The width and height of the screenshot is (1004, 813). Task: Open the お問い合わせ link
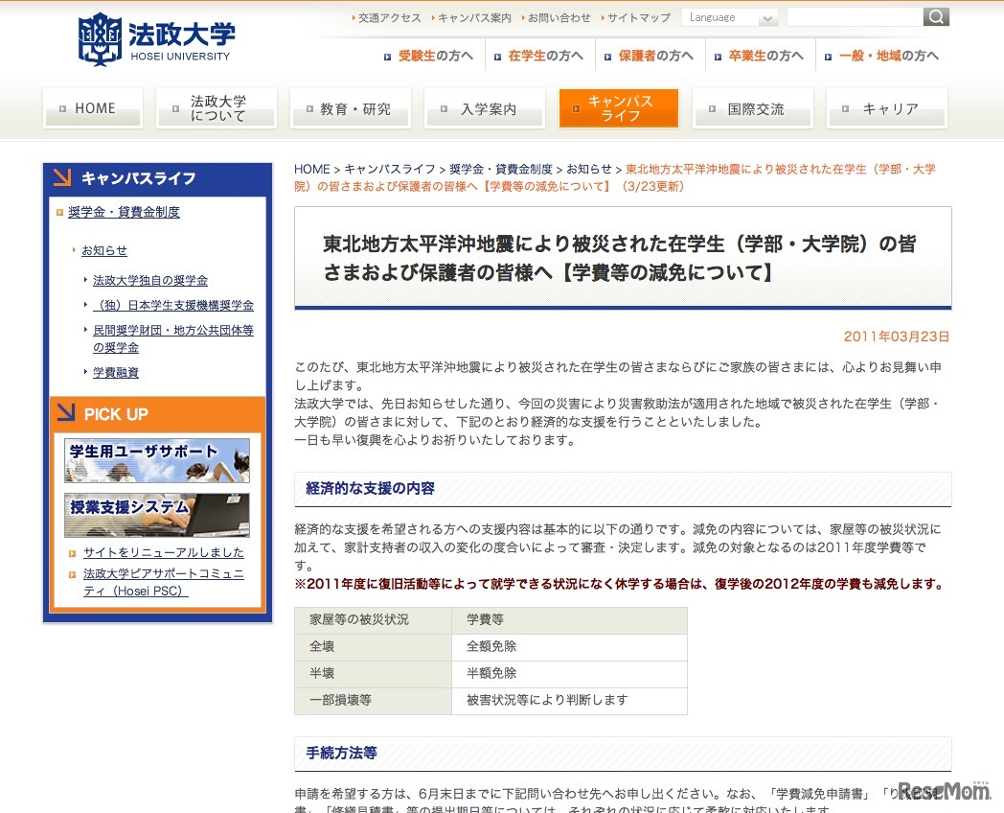tap(559, 18)
